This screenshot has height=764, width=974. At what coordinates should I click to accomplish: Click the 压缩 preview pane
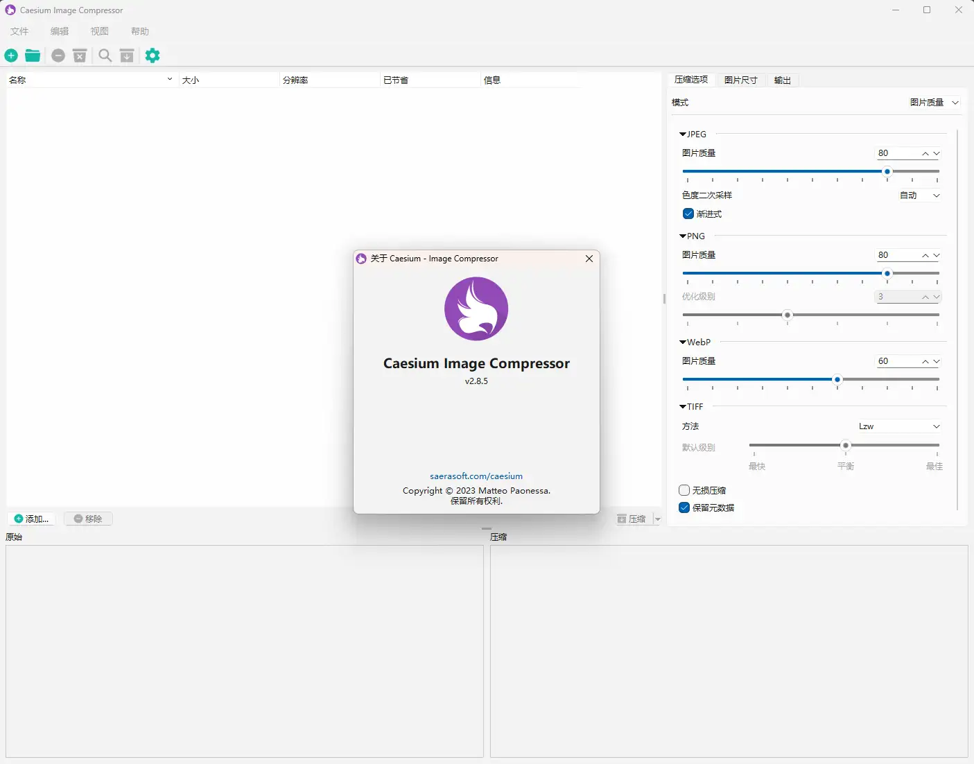pyautogui.click(x=729, y=651)
